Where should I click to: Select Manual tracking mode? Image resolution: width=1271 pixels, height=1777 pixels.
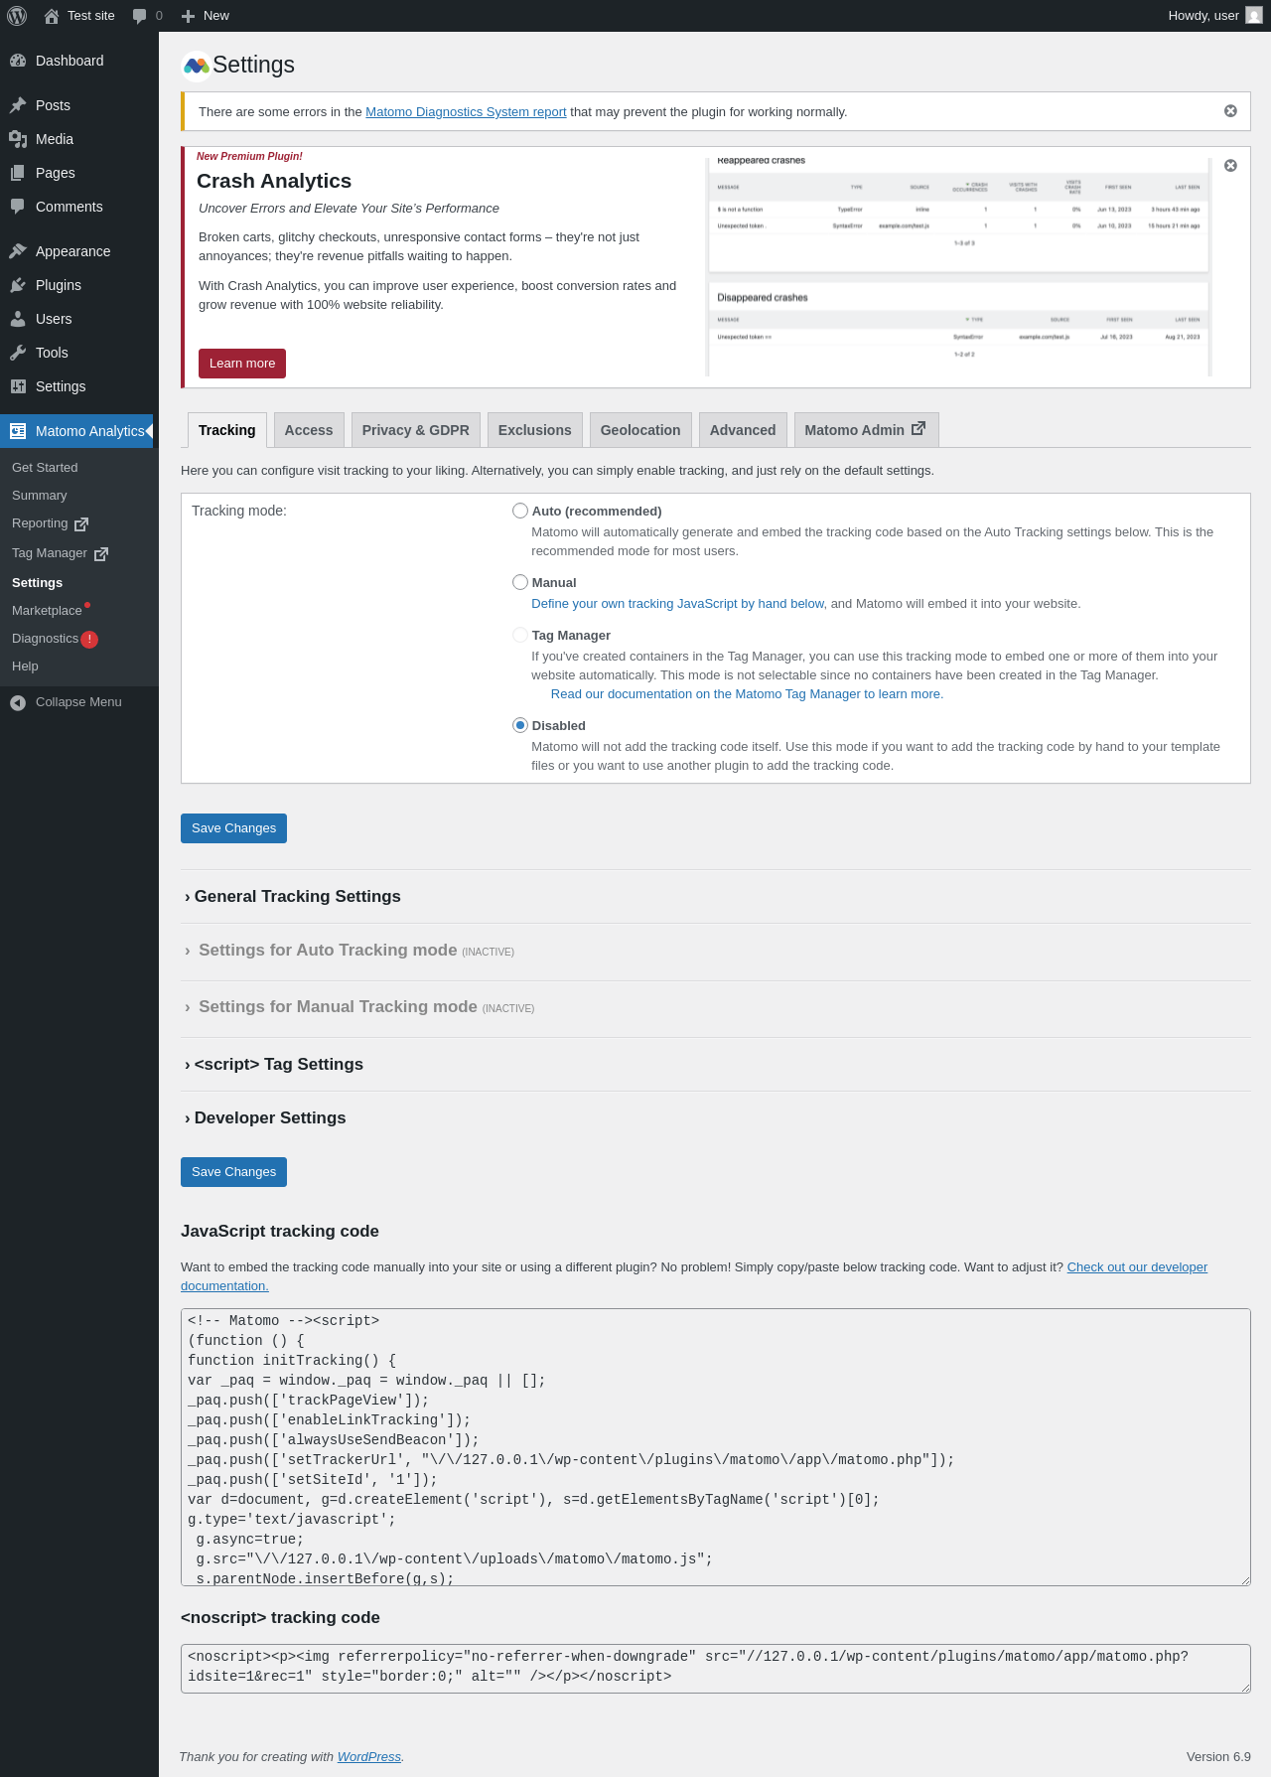pos(519,582)
